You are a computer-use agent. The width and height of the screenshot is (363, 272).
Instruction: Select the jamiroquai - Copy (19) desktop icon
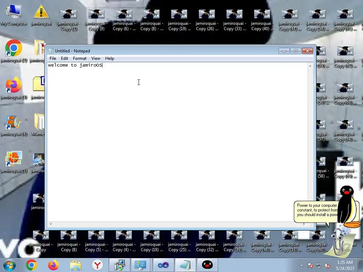[179, 20]
